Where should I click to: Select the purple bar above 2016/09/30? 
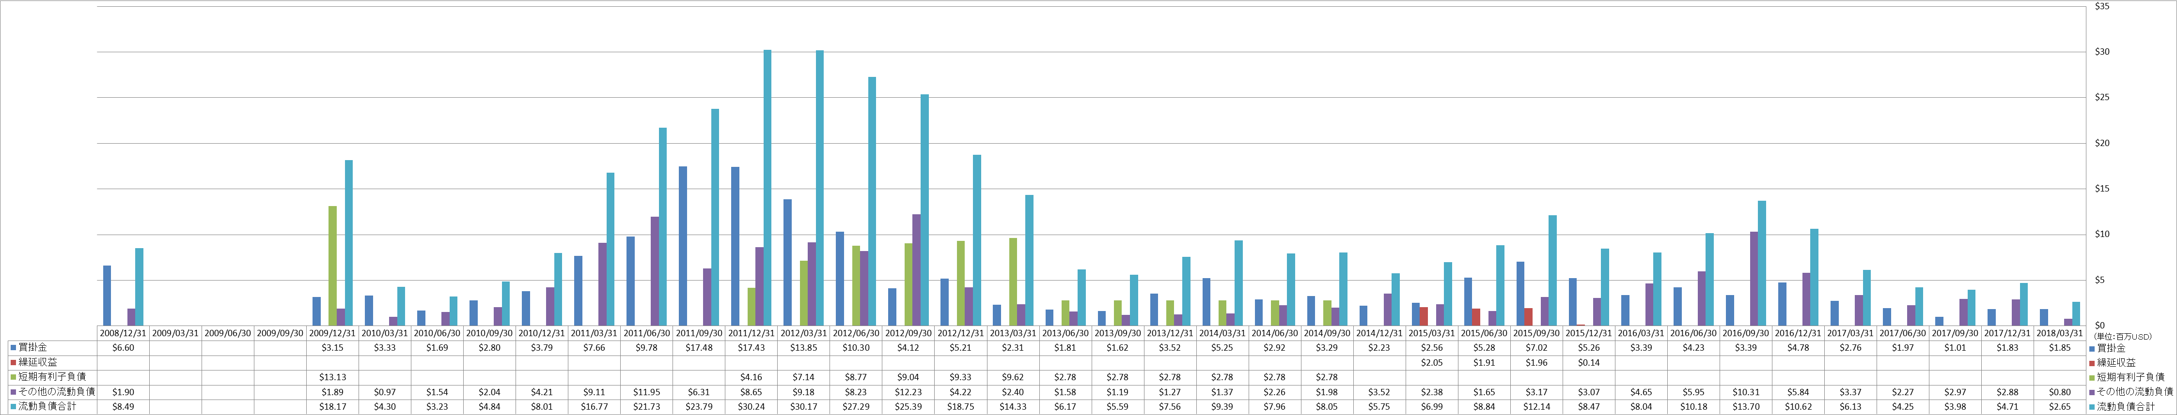1754,278
